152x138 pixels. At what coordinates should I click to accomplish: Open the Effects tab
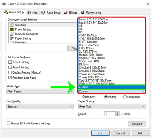(71, 13)
